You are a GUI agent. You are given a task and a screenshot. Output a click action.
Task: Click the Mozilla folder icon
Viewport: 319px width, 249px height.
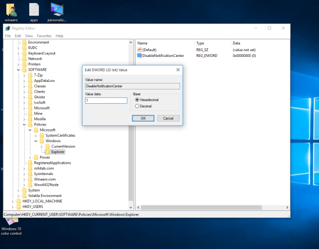[x=30, y=119]
